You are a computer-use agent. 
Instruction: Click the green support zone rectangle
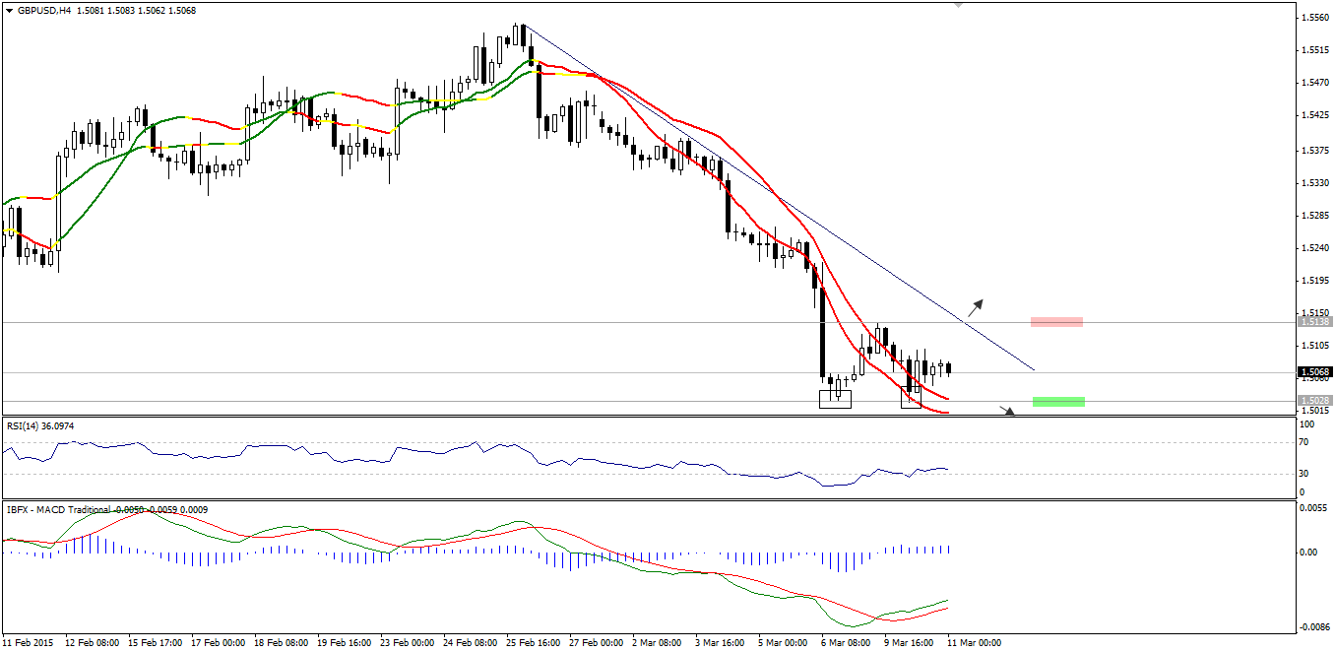pos(1058,401)
